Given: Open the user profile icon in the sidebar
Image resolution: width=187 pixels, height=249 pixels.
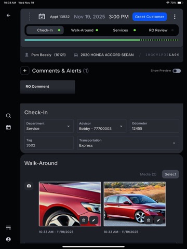Looking at the screenshot, I should click(8, 239).
